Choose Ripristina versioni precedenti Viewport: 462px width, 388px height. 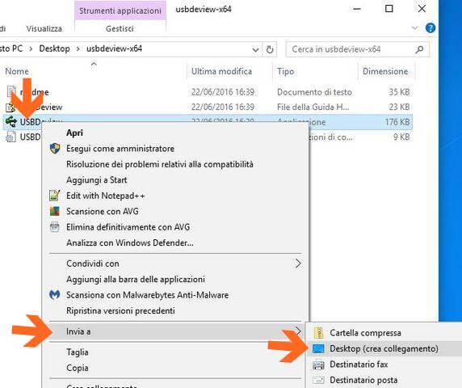pyautogui.click(x=120, y=310)
